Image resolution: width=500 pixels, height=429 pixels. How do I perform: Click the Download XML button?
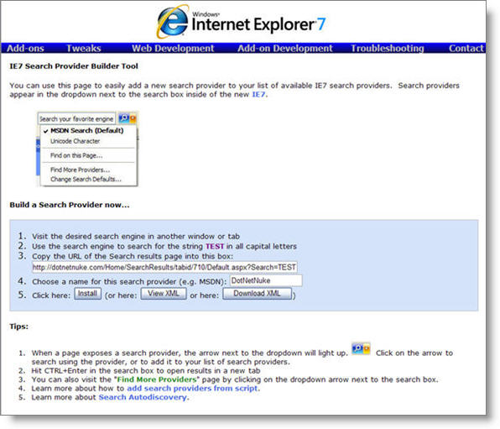tap(257, 294)
